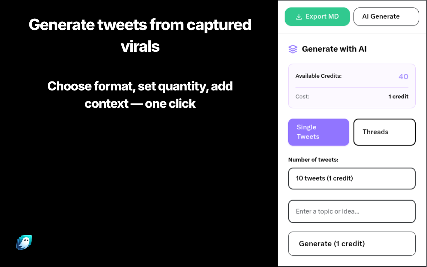Open the "10 tweets (1 credit)" dropdown
This screenshot has width=427, height=267.
pos(352,179)
